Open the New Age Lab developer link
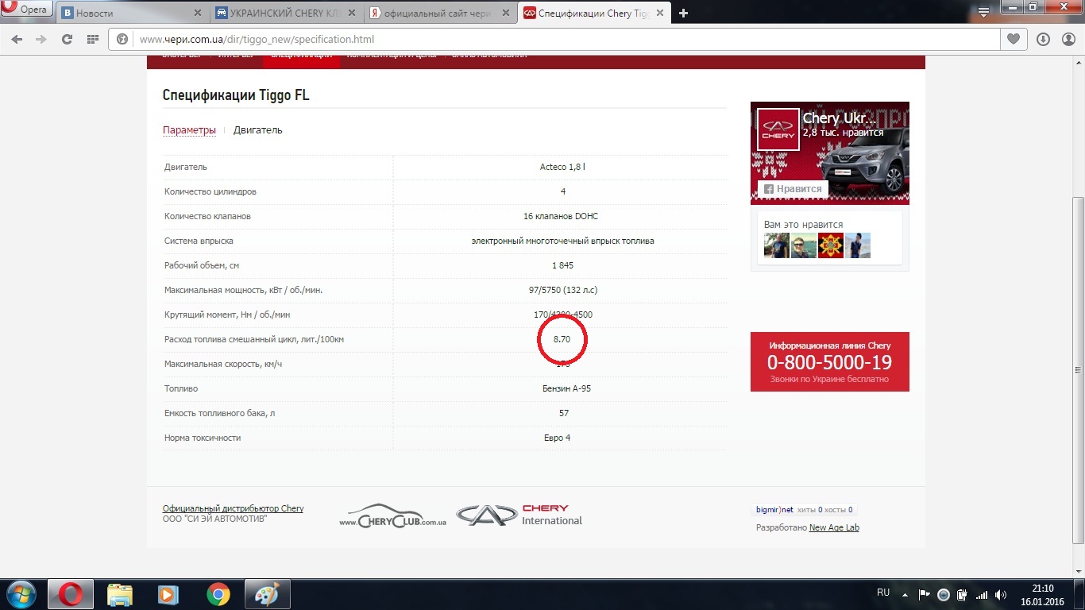This screenshot has width=1085, height=610. coord(834,527)
